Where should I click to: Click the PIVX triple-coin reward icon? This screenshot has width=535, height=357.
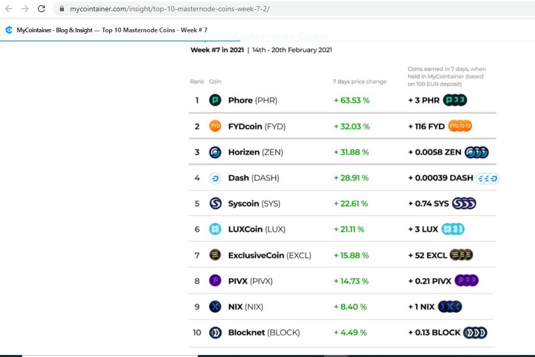(467, 281)
